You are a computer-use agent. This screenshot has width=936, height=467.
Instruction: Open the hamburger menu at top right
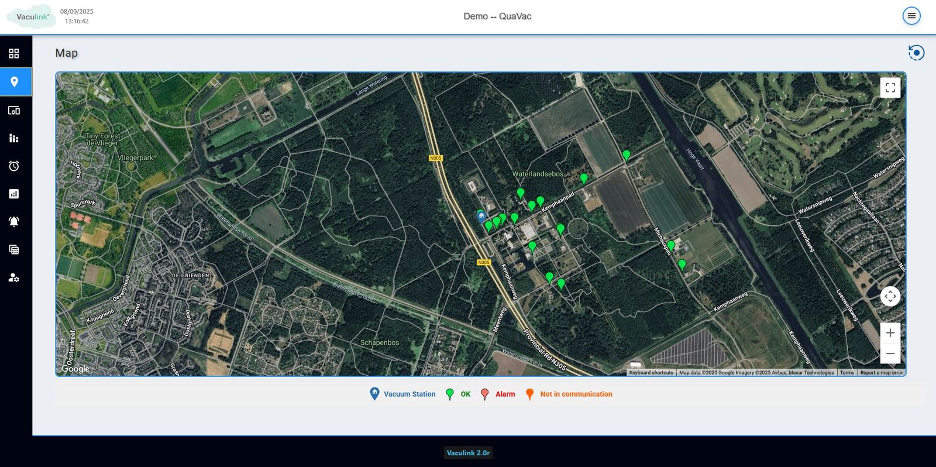point(911,16)
